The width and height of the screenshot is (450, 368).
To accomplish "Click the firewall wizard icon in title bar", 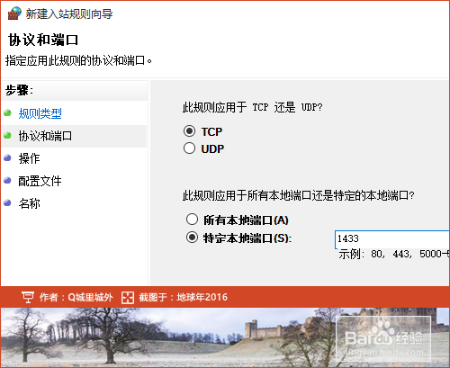I will tap(14, 13).
